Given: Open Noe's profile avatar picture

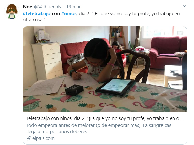Looking at the screenshot, I should click(12, 12).
